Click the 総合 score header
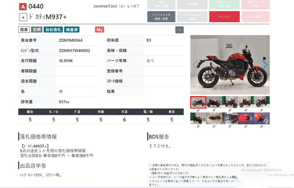This screenshot has height=188, width=294. tap(30, 112)
